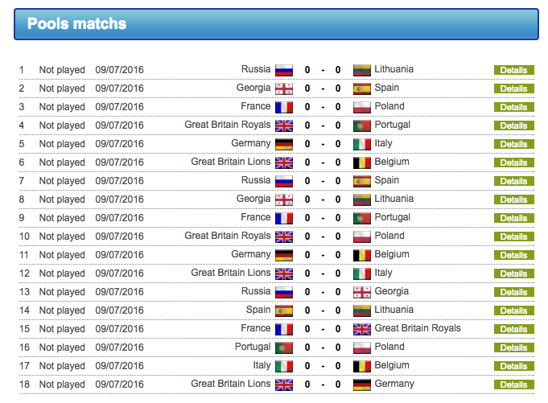Click Italy flag icon in match 12

362,273
